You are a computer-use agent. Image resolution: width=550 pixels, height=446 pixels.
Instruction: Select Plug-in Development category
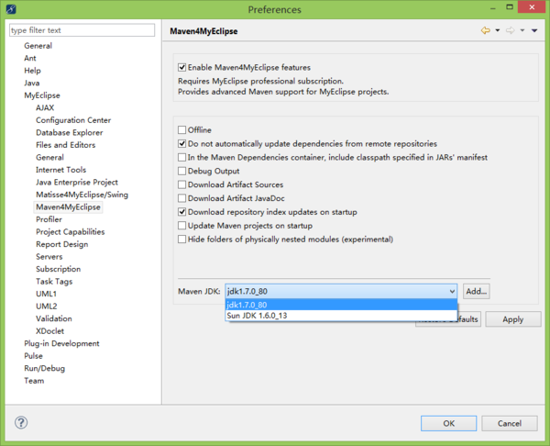click(61, 343)
